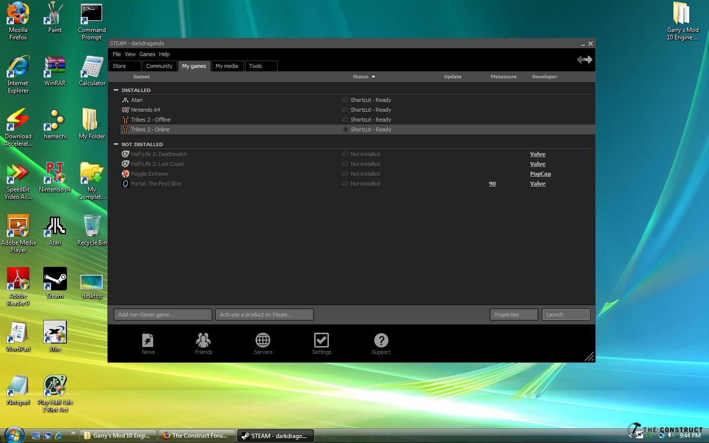Open the Help menu in Steam

point(164,54)
